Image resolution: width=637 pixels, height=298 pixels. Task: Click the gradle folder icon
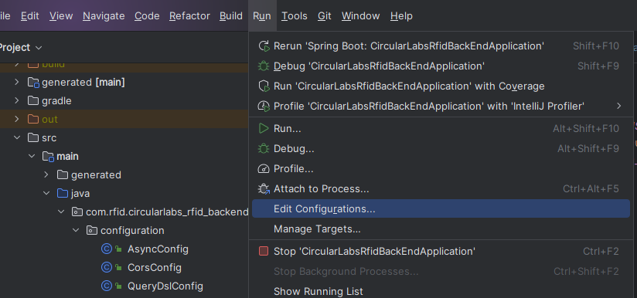(33, 100)
